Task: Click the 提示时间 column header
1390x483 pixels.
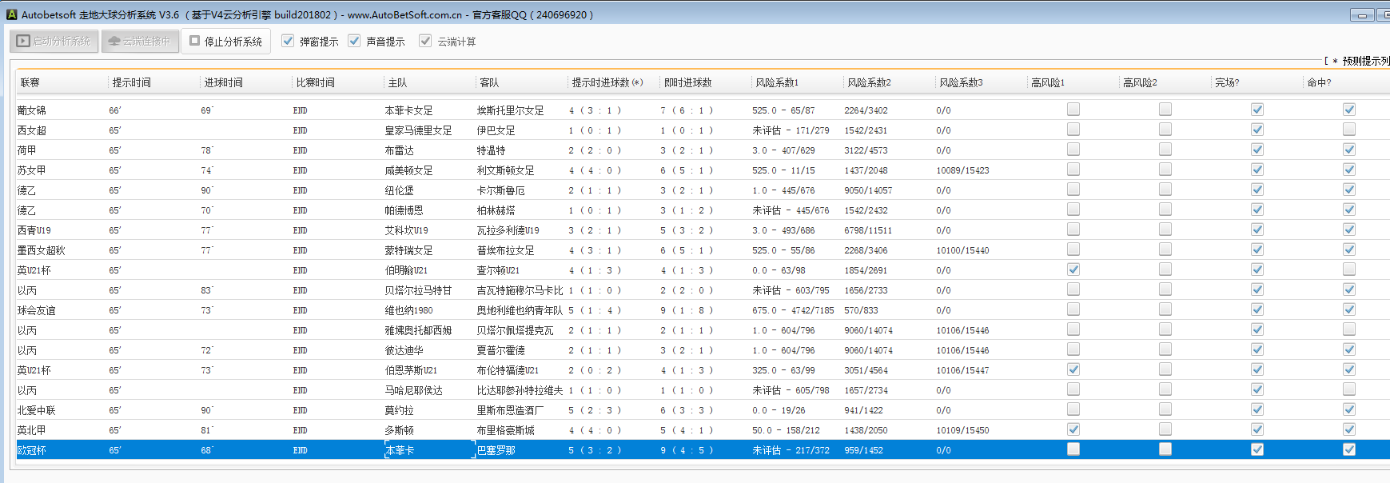Action: click(x=132, y=82)
